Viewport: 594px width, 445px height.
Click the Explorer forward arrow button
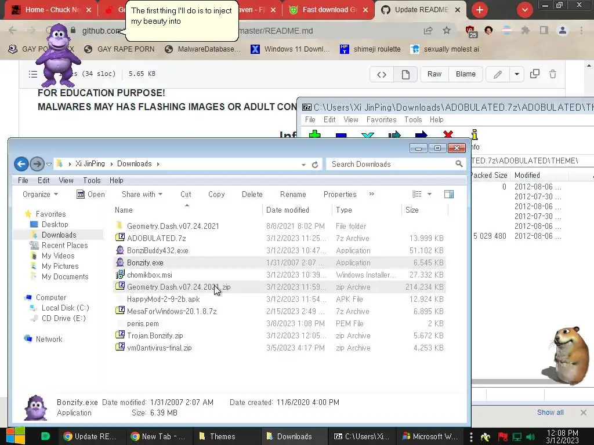37,164
